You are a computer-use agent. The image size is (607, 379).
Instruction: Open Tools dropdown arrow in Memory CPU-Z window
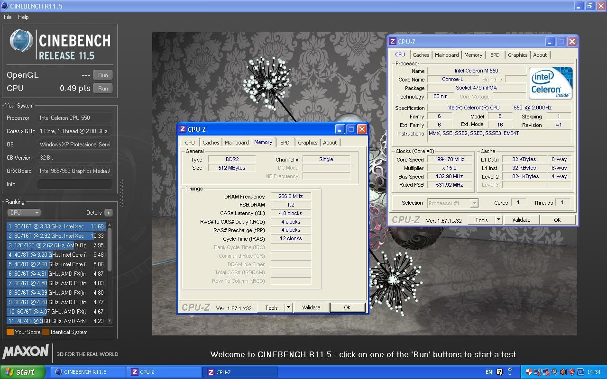(x=288, y=307)
